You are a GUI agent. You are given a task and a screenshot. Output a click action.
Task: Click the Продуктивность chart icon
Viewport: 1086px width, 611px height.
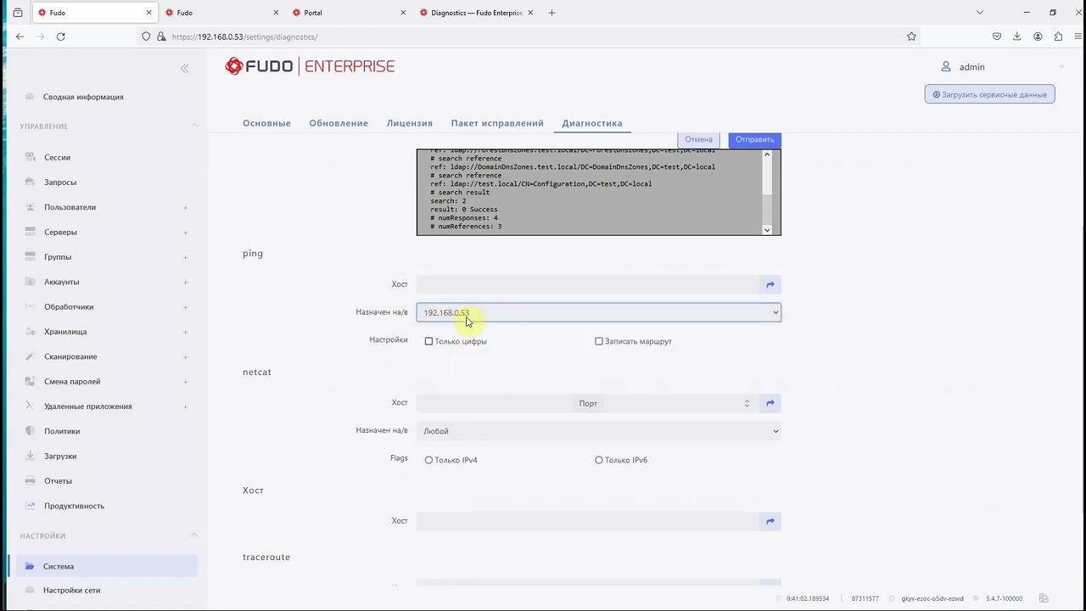pyautogui.click(x=30, y=506)
